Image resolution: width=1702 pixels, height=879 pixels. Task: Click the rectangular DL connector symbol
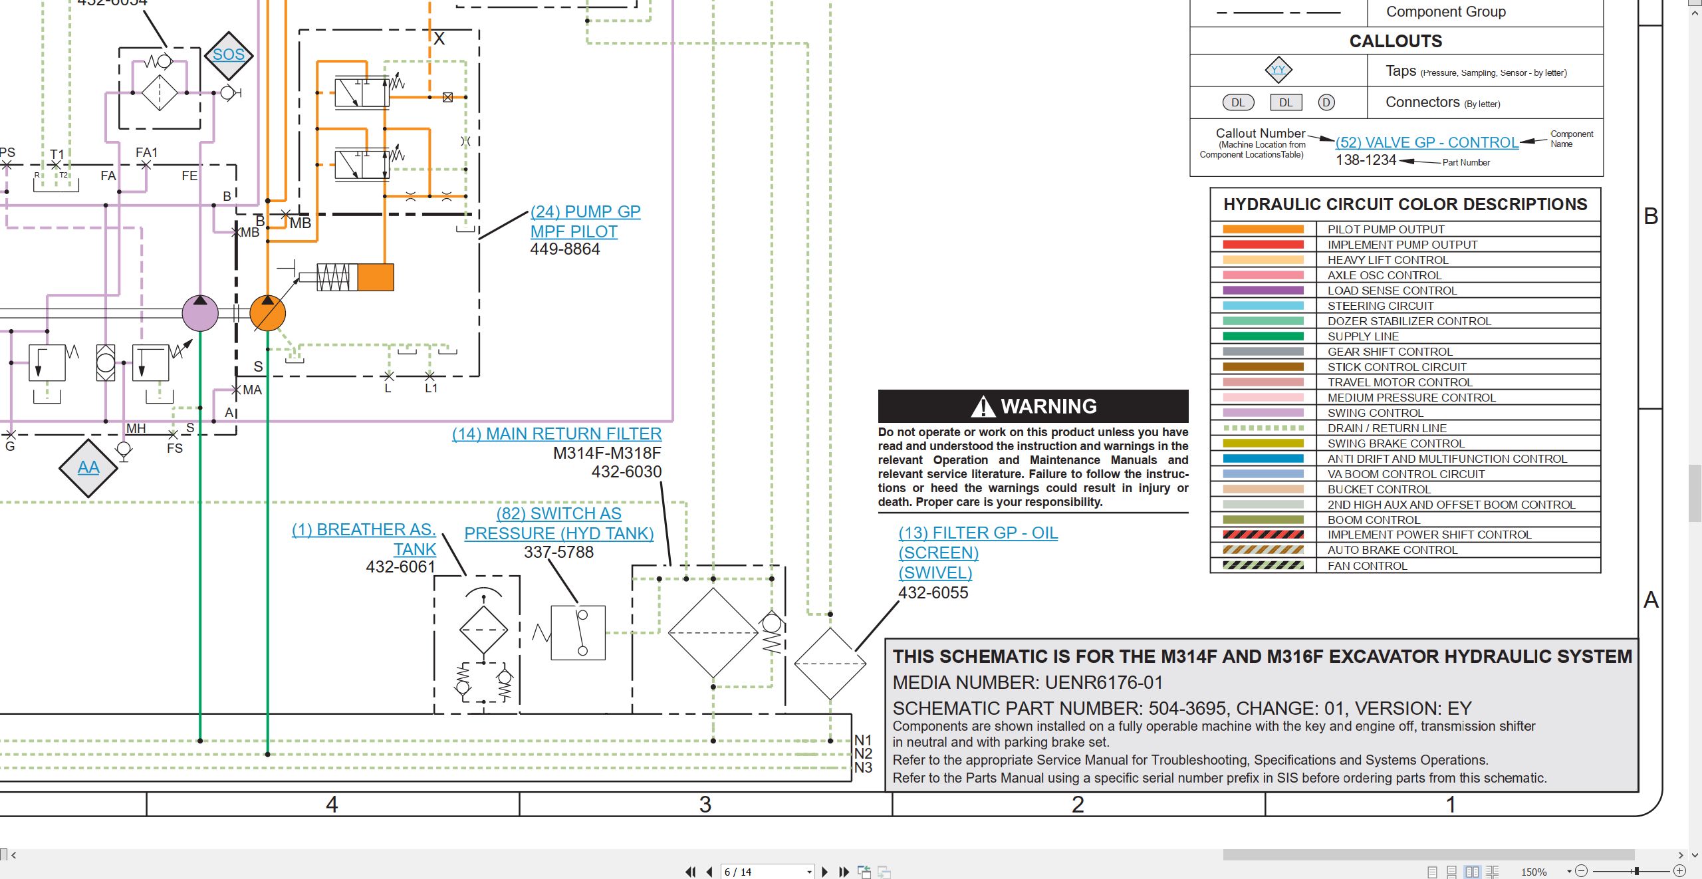tap(1286, 102)
